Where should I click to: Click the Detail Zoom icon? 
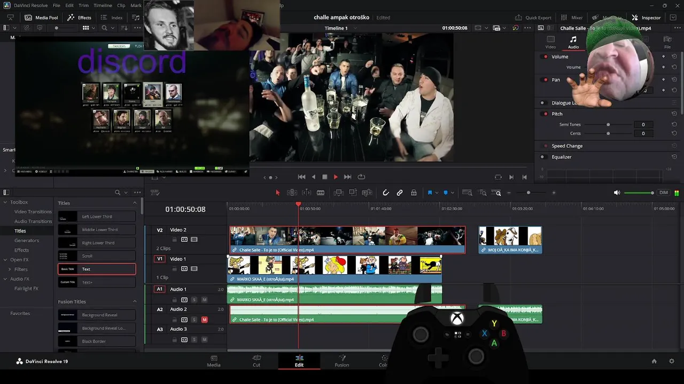click(483, 193)
